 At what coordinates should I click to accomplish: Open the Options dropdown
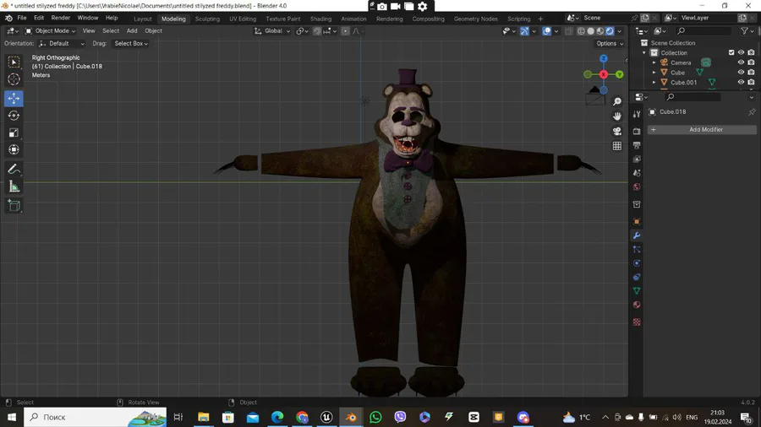610,44
